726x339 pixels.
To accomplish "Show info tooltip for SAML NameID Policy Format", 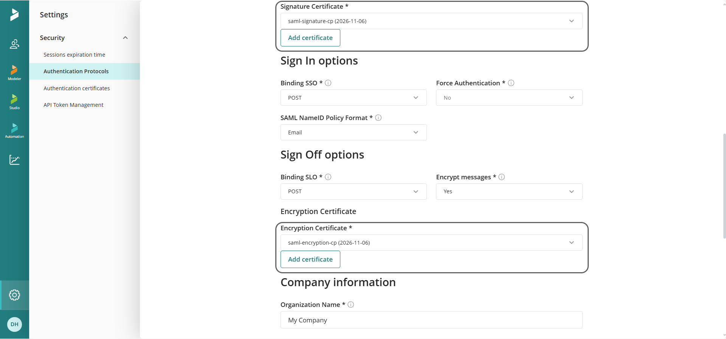I will (378, 118).
